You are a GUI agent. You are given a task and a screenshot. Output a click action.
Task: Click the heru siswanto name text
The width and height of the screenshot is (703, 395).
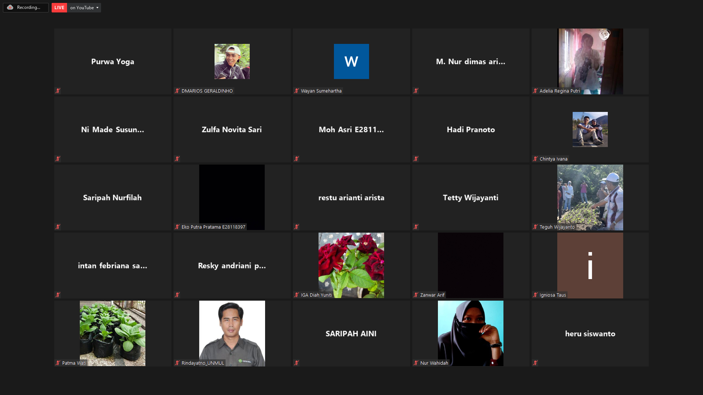pyautogui.click(x=590, y=334)
